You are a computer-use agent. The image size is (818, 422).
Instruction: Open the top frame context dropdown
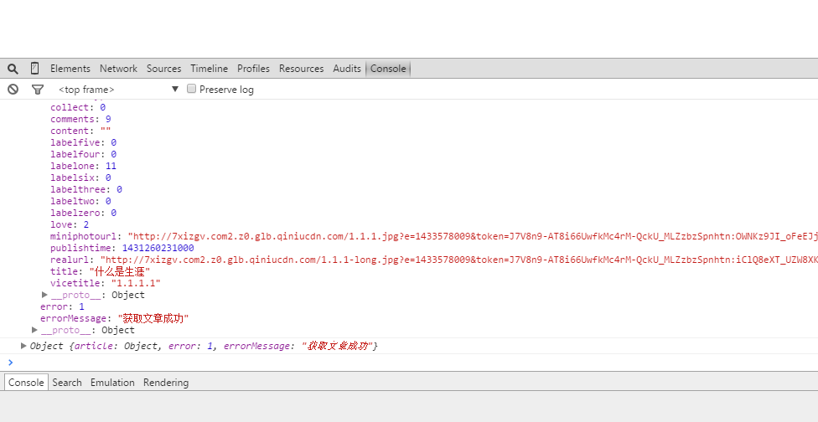pyautogui.click(x=118, y=89)
